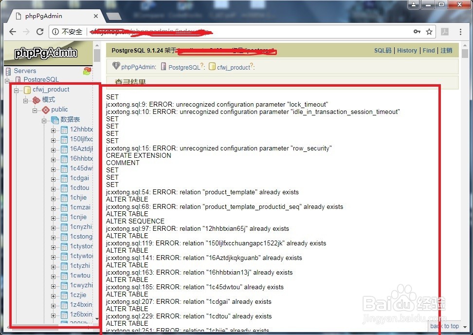Click the table icon for 1cdgai
Screen dimensions: 473x335
[64, 179]
